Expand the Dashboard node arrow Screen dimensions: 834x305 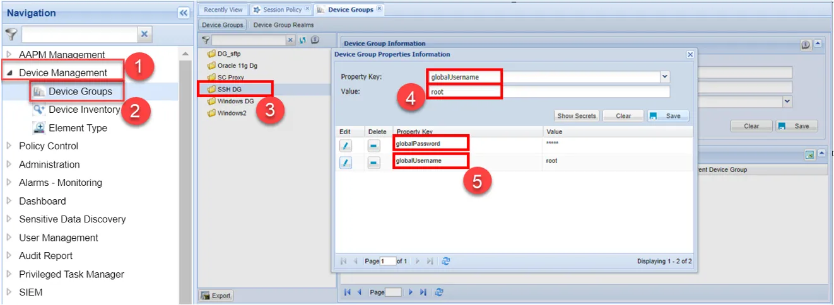coord(9,201)
